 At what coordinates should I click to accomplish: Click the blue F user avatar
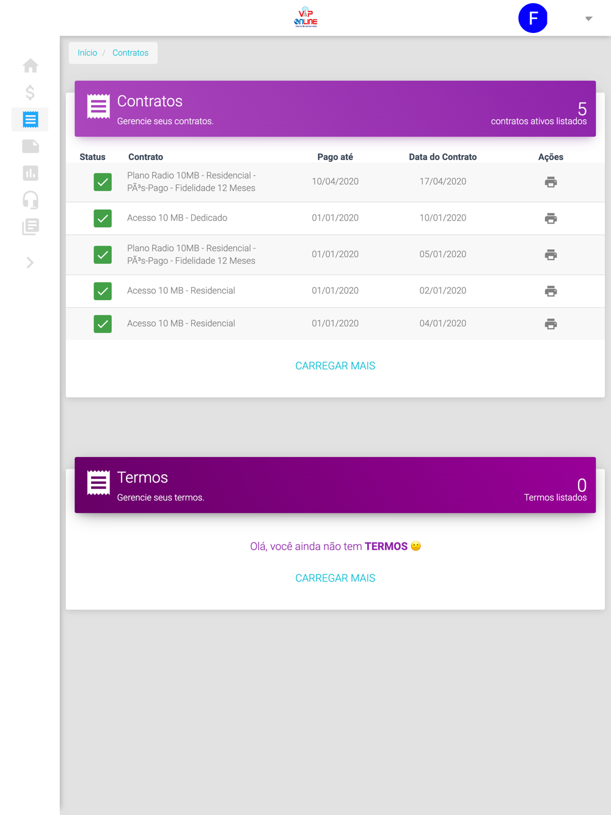pyautogui.click(x=533, y=18)
